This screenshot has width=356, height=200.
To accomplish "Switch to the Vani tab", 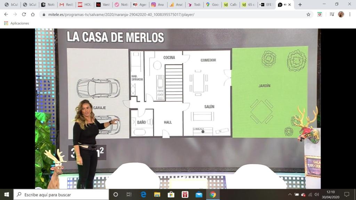I will pos(103,5).
